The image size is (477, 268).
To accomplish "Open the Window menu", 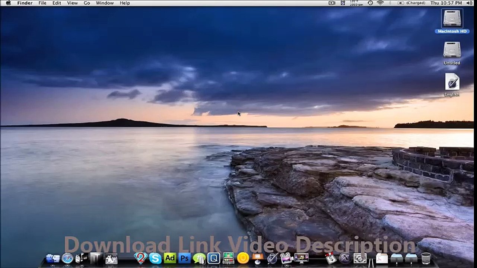I will coord(105,3).
